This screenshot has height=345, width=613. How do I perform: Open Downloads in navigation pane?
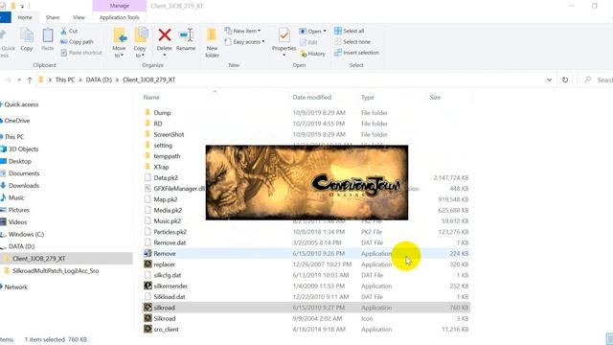click(x=24, y=185)
